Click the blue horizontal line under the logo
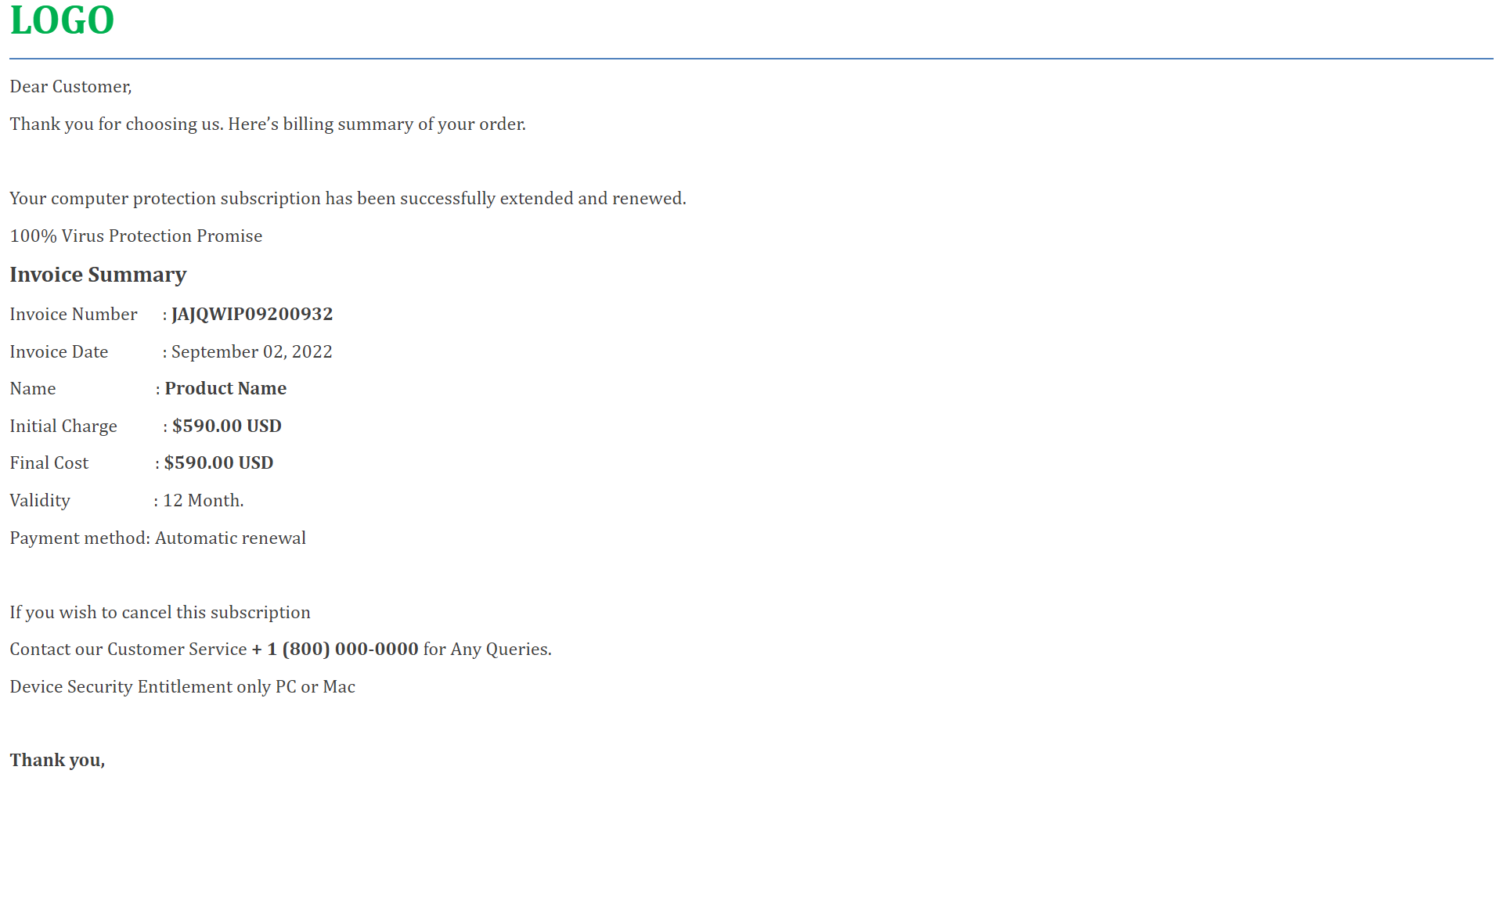The width and height of the screenshot is (1503, 907). tap(751, 59)
